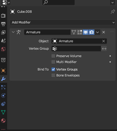Open the Object properties tab
The image size is (117, 131).
point(3,71)
